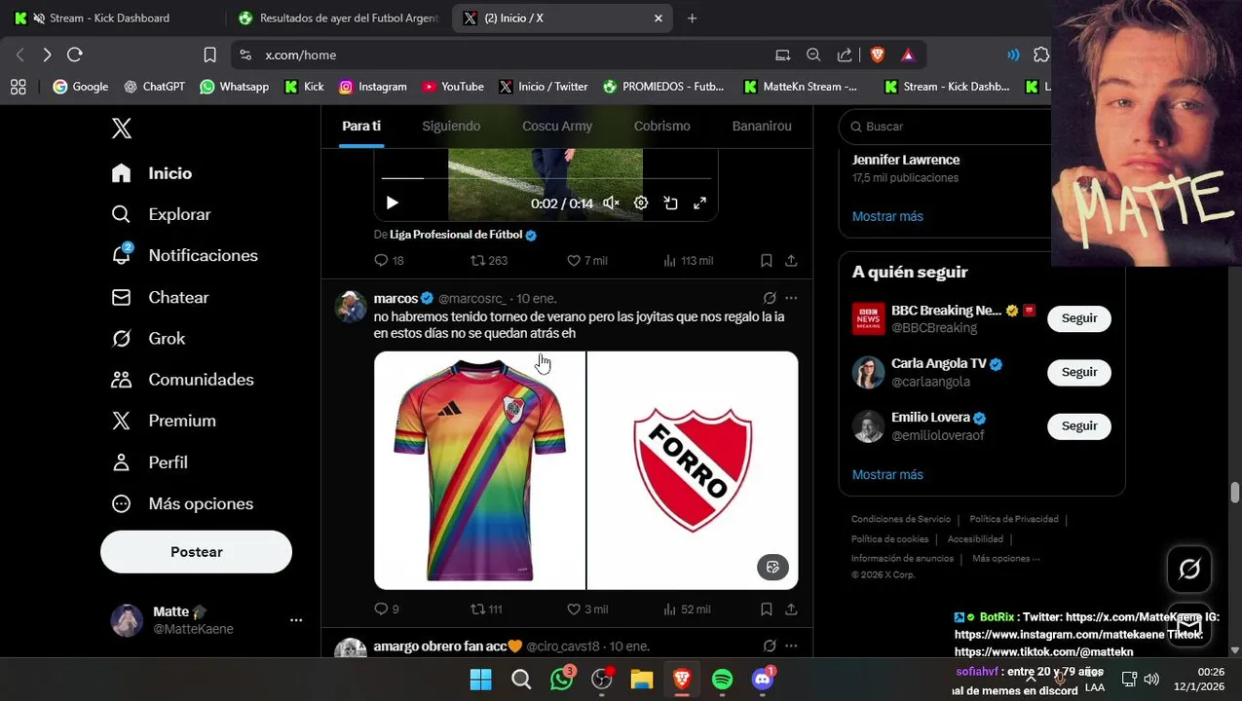The width and height of the screenshot is (1242, 701).
Task: Switch to Bananirou tab
Action: pos(762,126)
